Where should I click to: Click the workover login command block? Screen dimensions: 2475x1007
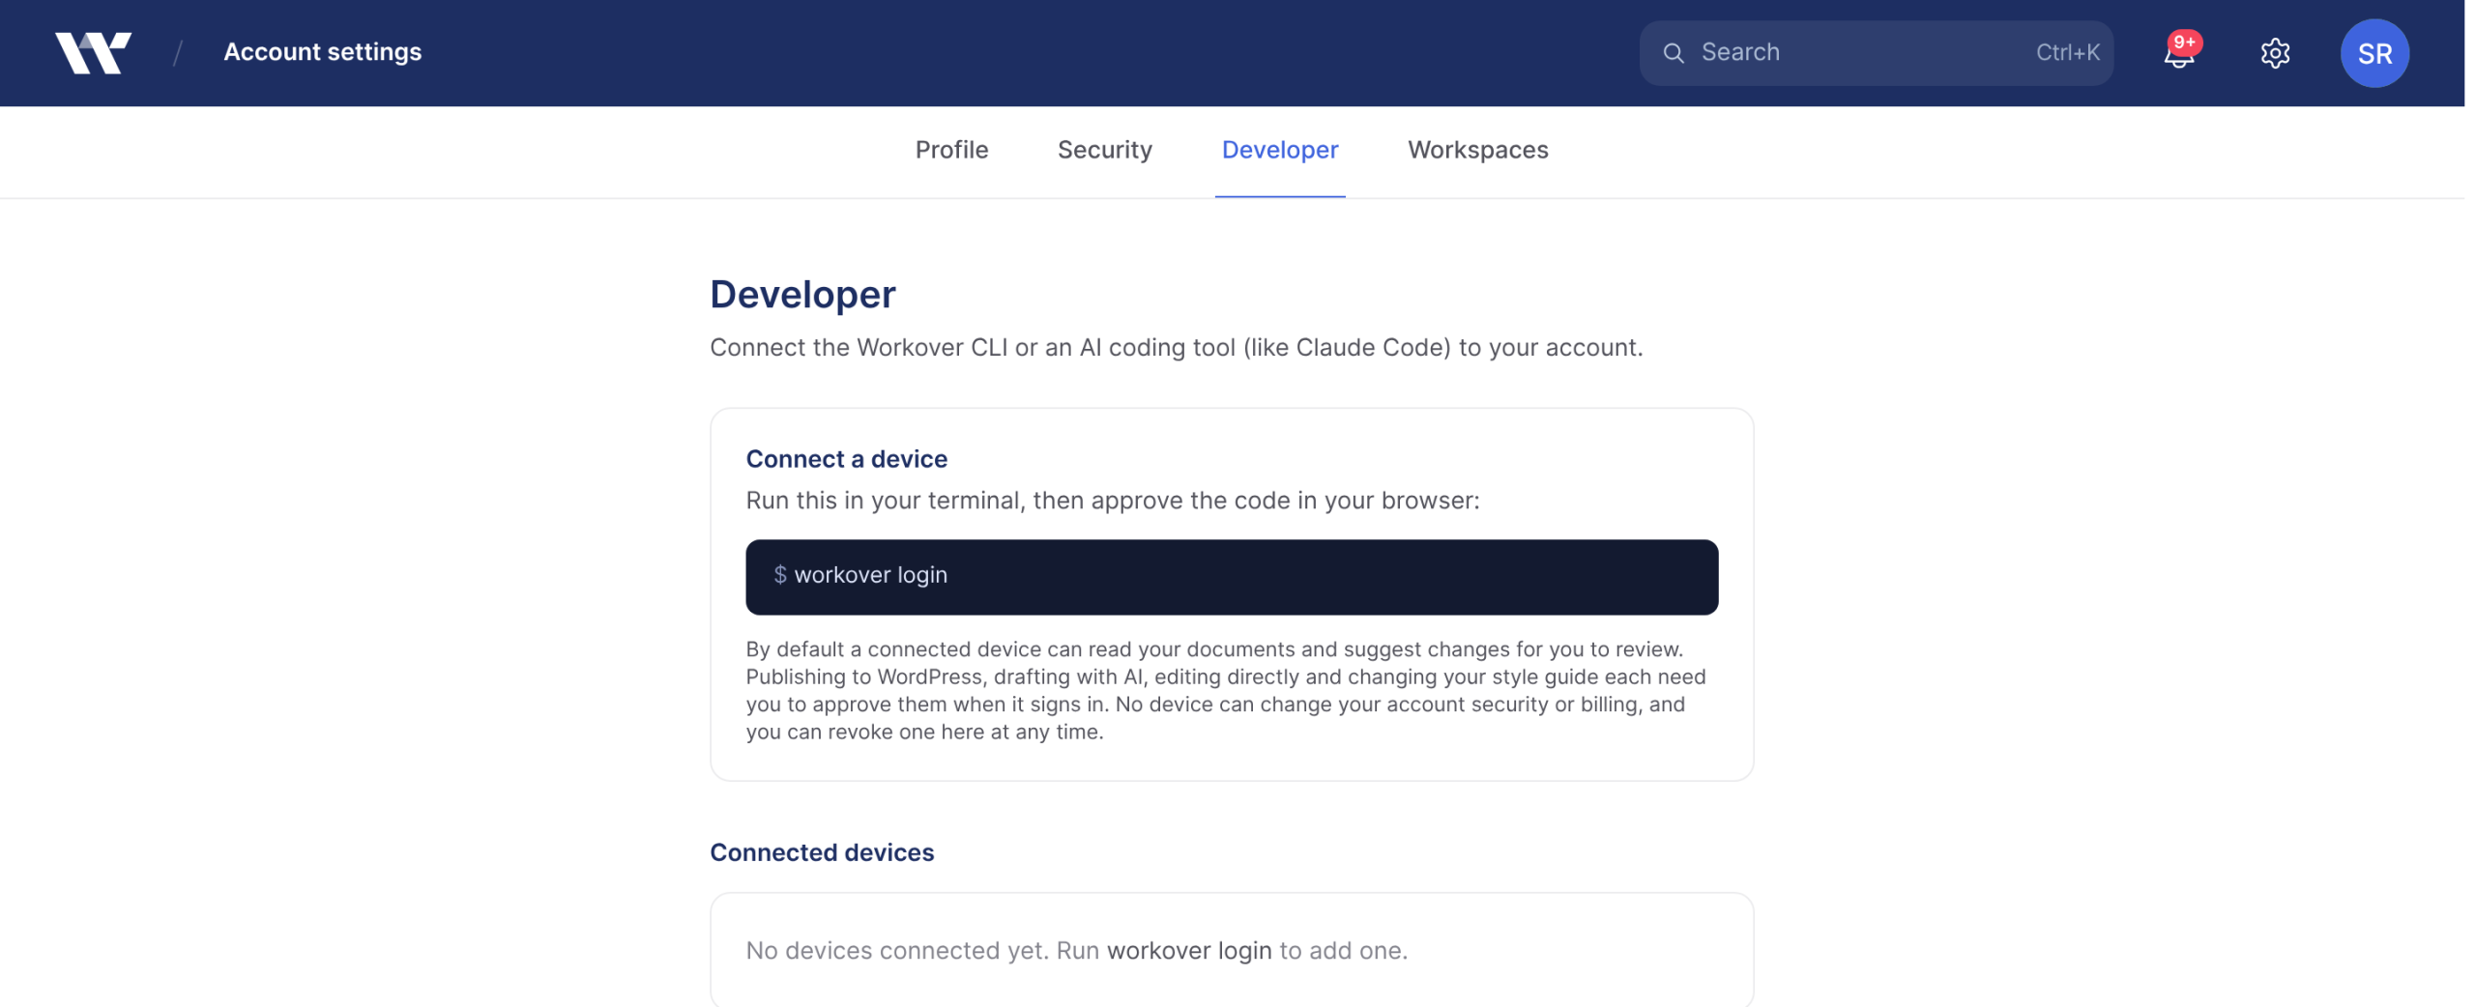pos(1231,577)
